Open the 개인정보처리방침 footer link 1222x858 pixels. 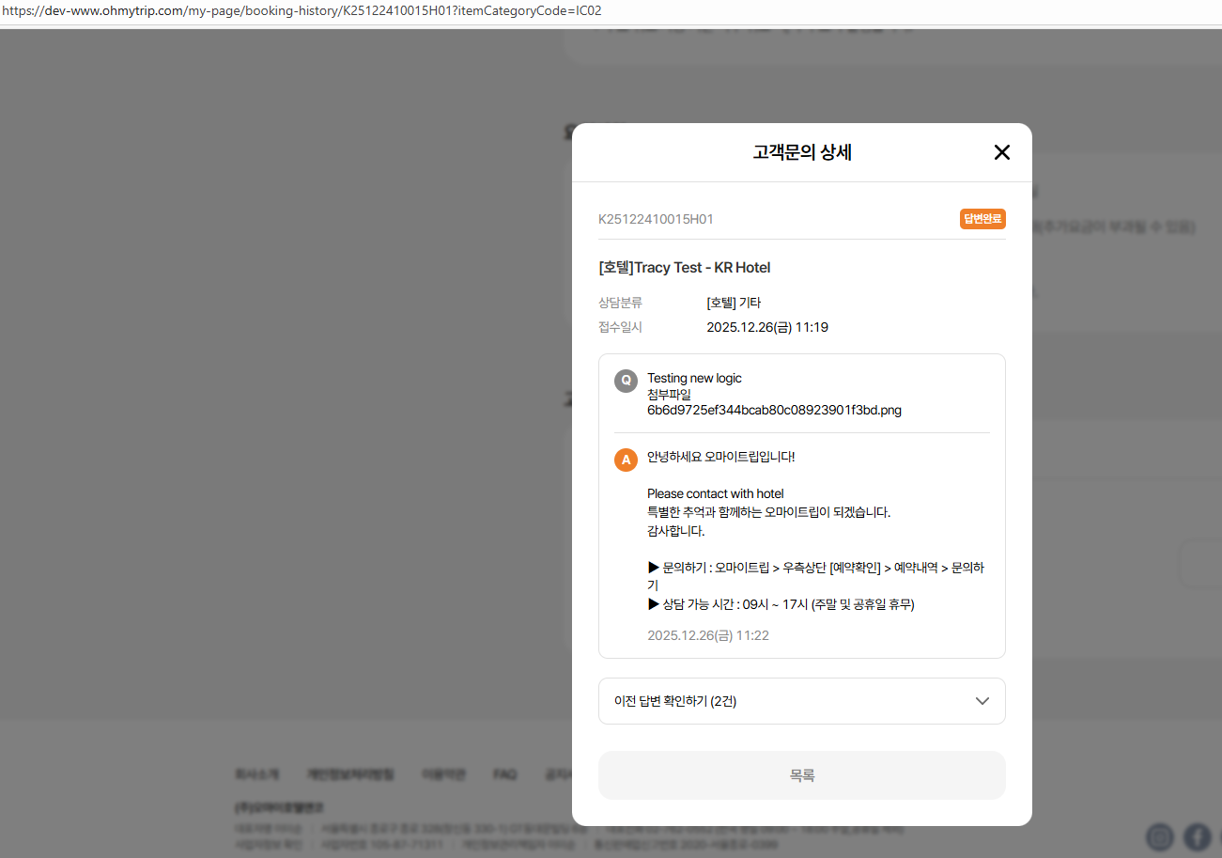(350, 775)
